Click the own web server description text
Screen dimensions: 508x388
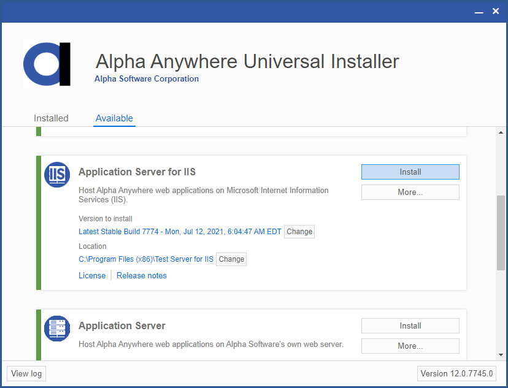pyautogui.click(x=211, y=344)
